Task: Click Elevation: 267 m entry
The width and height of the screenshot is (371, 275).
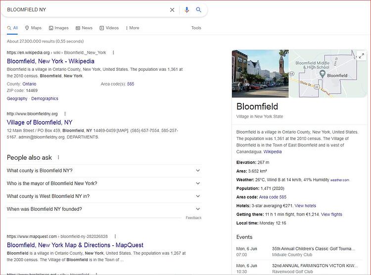Action: 253,163
